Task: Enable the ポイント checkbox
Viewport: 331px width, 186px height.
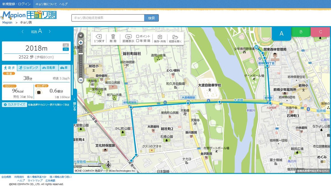Action: pyautogui.click(x=138, y=36)
